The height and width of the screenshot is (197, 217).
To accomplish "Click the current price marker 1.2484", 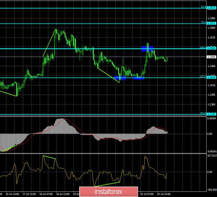I will tap(211, 57).
